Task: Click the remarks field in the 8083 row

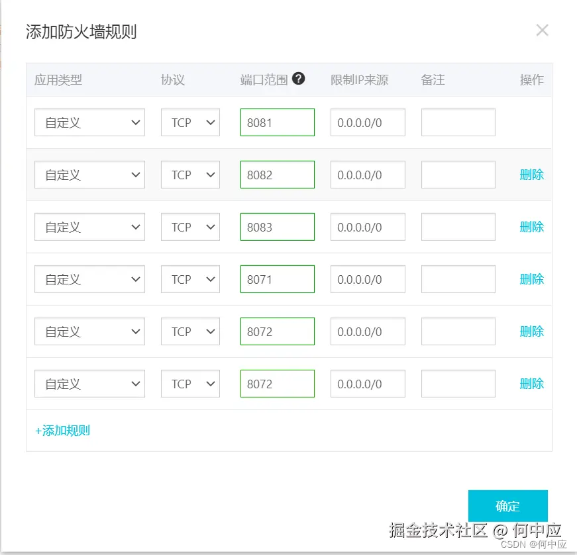Action: click(458, 226)
